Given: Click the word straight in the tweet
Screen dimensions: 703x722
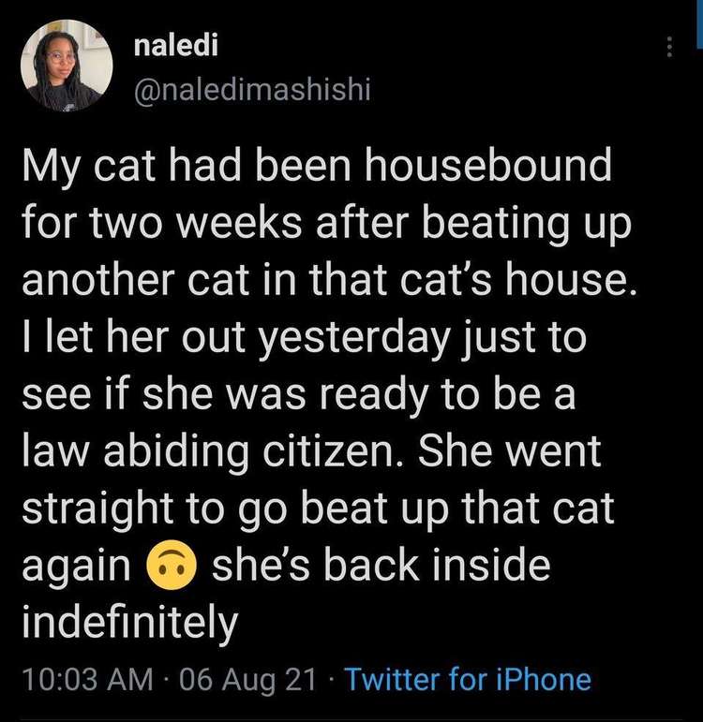Looking at the screenshot, I should click(x=98, y=509).
